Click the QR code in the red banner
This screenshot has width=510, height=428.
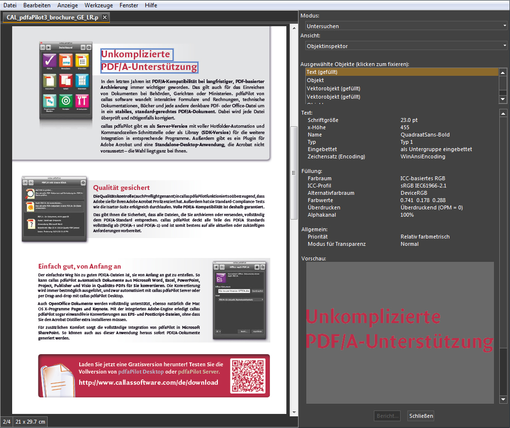(248, 376)
